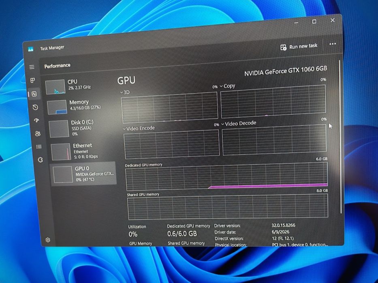The width and height of the screenshot is (378, 283).
Task: Click the Copy engine utilization graph
Action: [x=273, y=101]
